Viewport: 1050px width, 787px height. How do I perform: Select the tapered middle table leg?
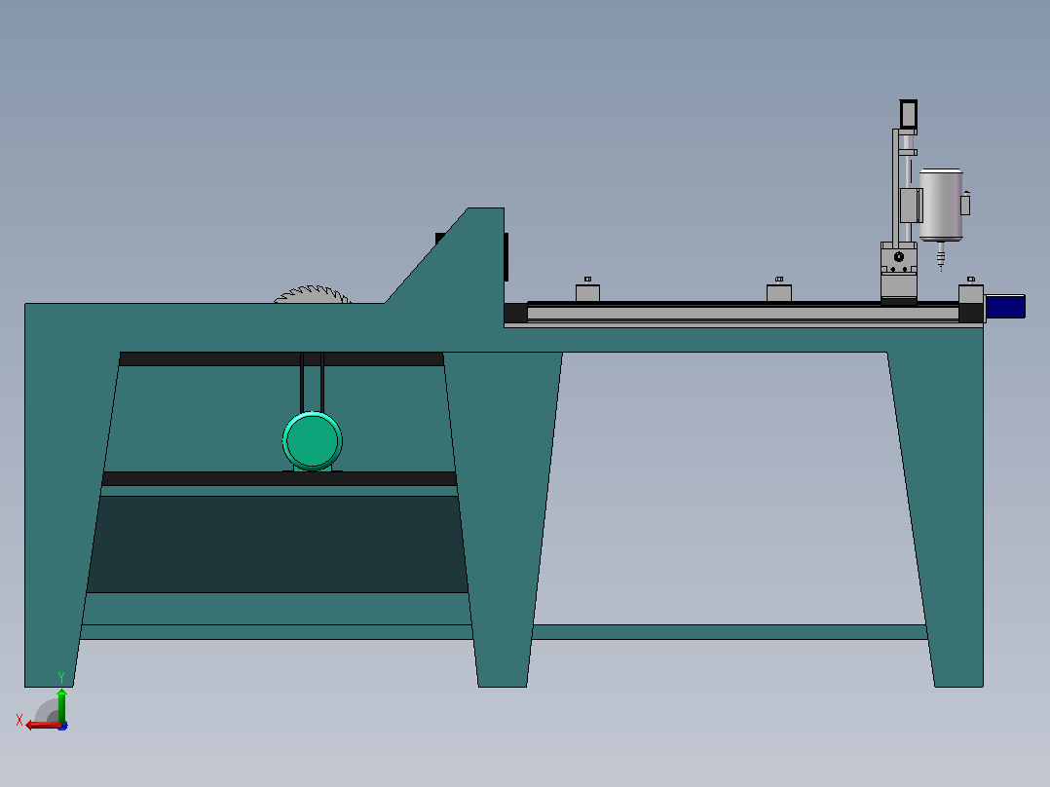click(503, 519)
